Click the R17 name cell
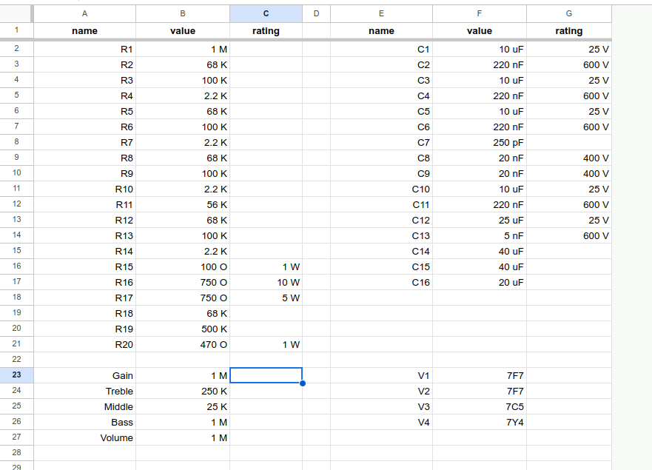The image size is (652, 470). point(84,298)
